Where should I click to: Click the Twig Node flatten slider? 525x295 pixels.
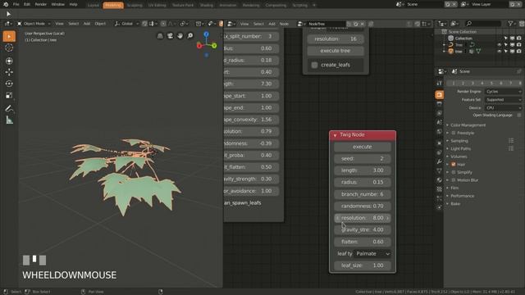[363, 242]
